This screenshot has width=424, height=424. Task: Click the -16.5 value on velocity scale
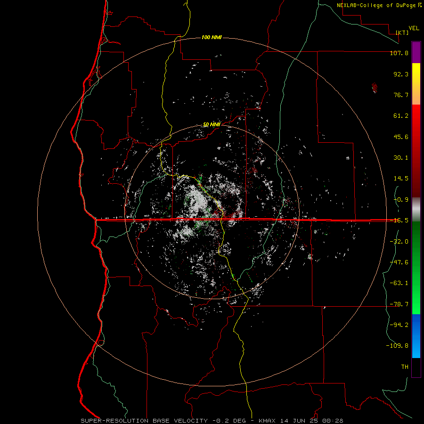pyautogui.click(x=399, y=220)
